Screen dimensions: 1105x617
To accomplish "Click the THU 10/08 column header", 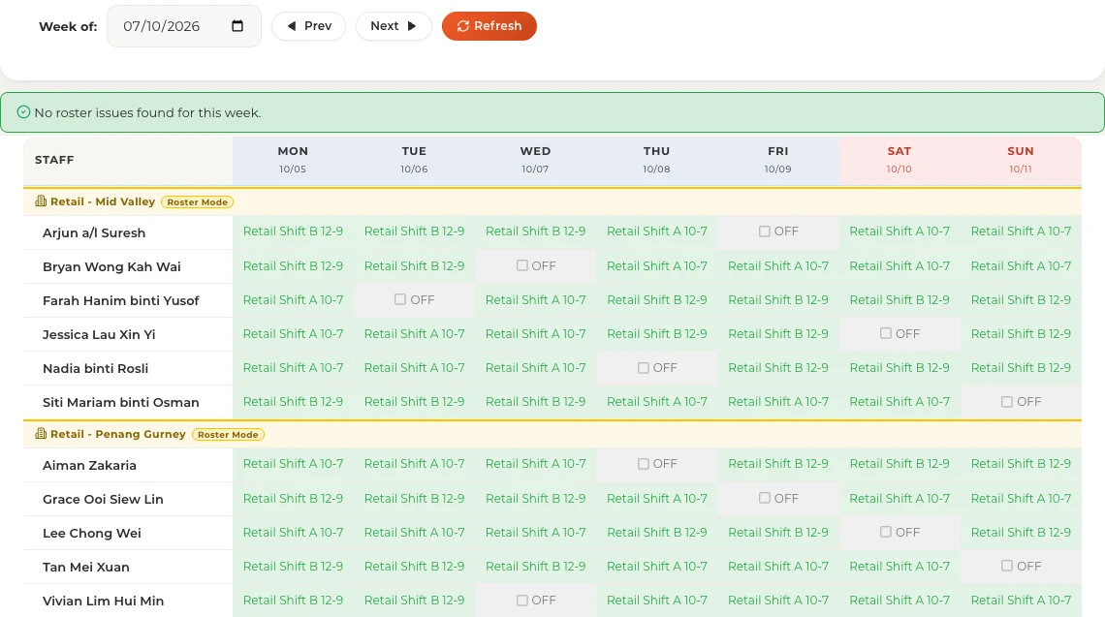I will coord(657,160).
